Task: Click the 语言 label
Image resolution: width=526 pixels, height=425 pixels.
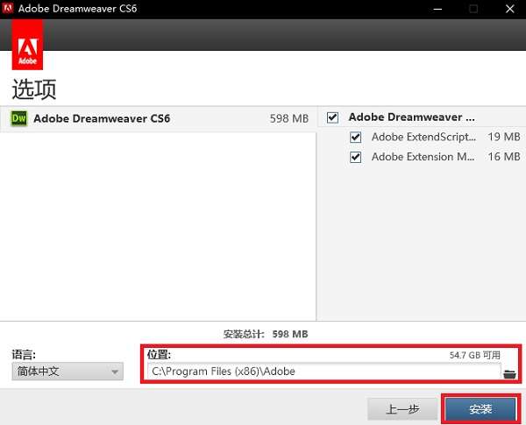Action: point(24,355)
